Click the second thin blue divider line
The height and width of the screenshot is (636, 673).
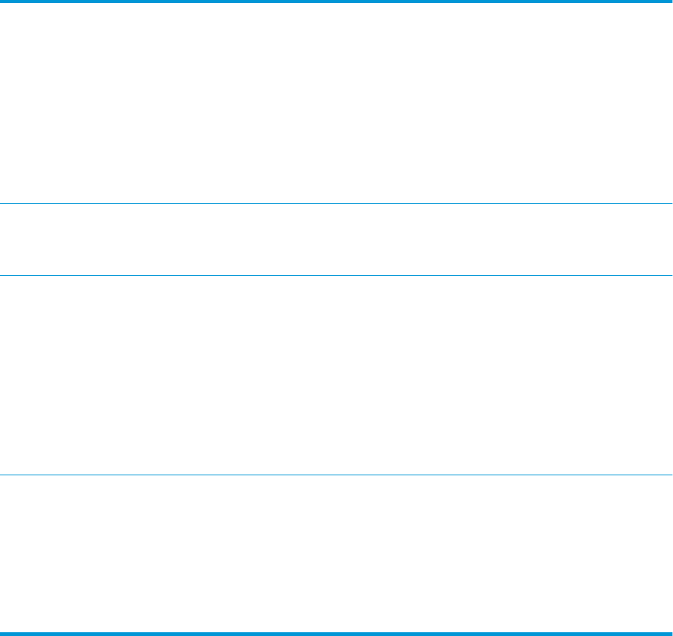pyautogui.click(x=336, y=276)
